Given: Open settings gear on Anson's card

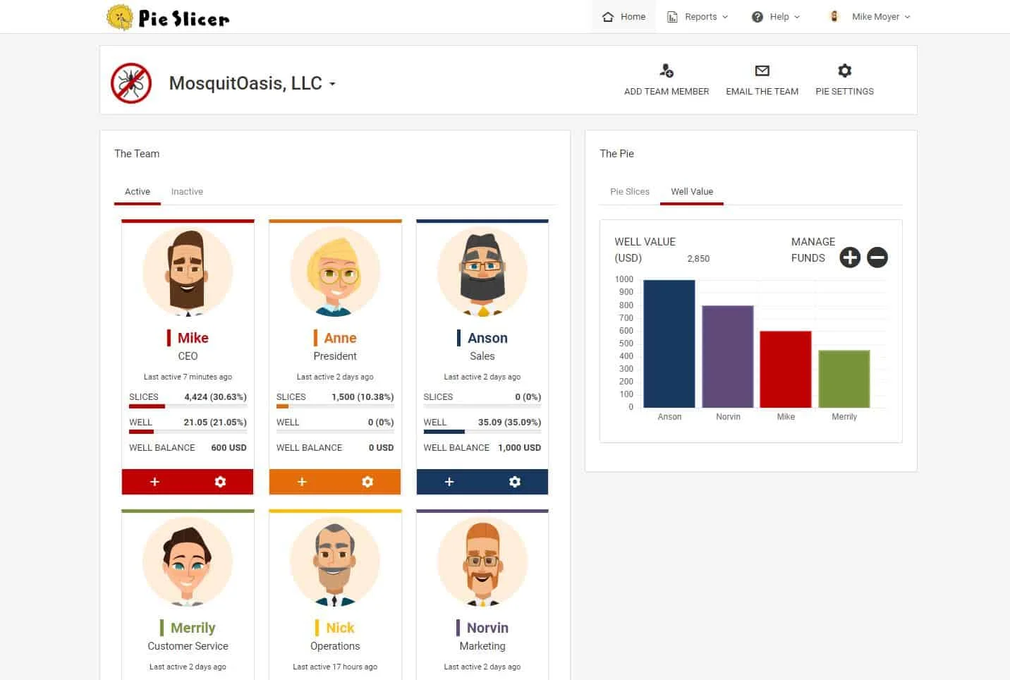Looking at the screenshot, I should (x=515, y=482).
